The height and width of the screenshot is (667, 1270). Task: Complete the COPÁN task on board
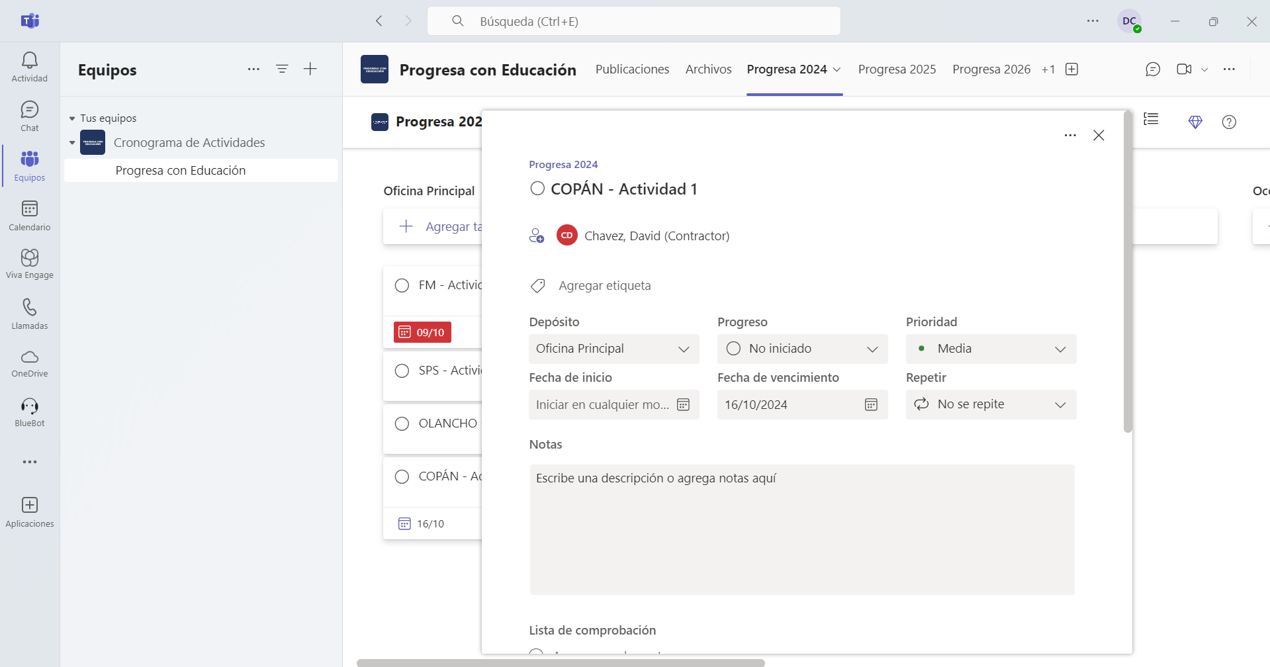click(402, 476)
